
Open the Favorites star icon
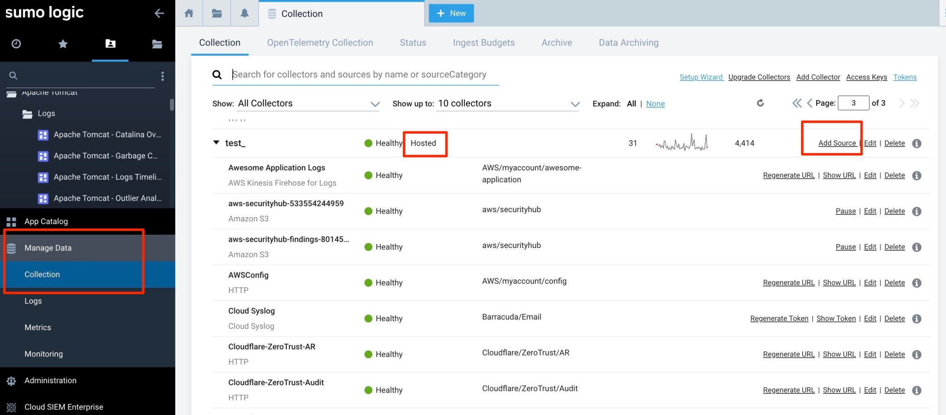(63, 44)
